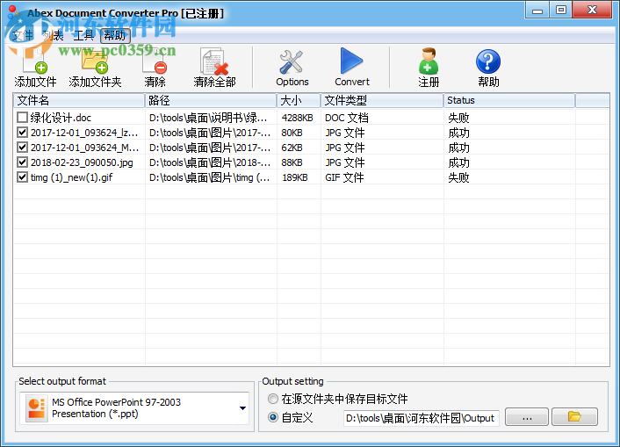The image size is (620, 447).
Task: Close the Abex Document Converter window
Action: point(592,10)
